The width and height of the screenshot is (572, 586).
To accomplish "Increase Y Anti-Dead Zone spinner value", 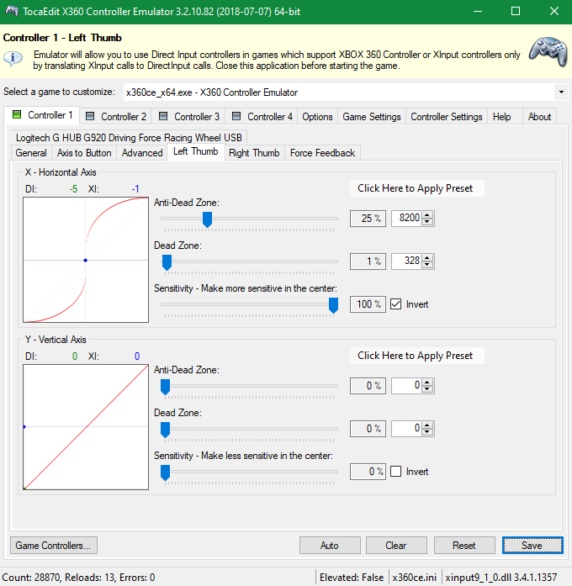I will [427, 383].
